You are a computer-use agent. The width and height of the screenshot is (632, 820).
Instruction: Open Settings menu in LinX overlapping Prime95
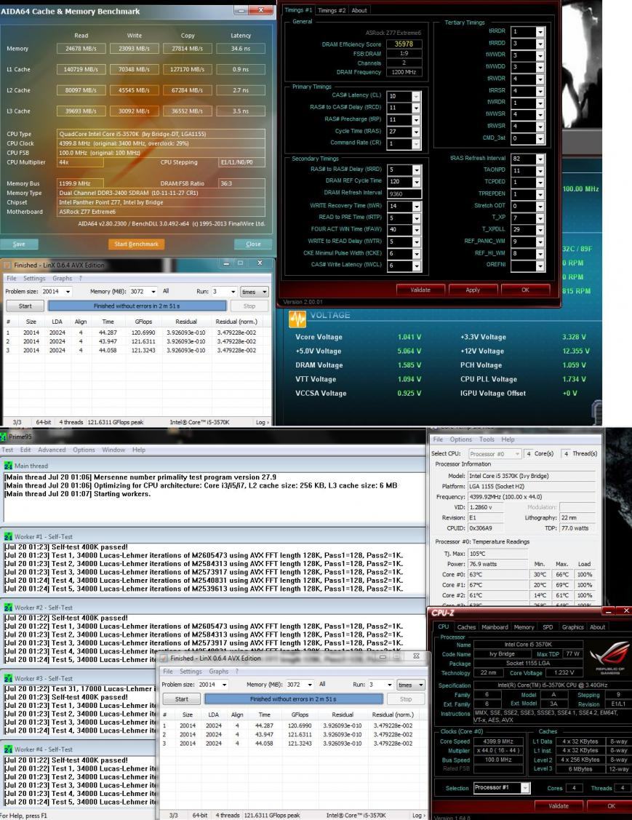[x=191, y=671]
